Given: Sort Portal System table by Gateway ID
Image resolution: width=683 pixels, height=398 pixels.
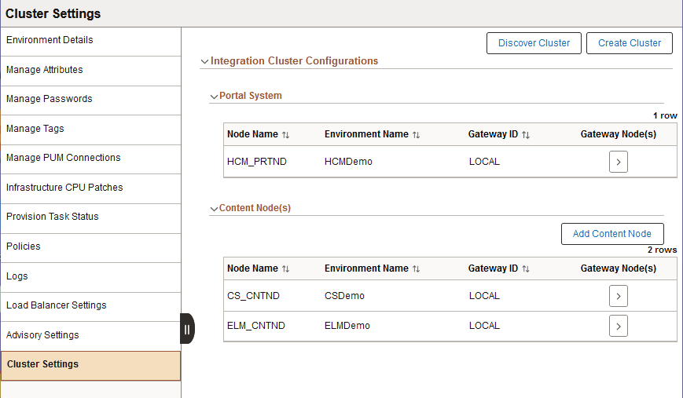Looking at the screenshot, I should (x=526, y=135).
